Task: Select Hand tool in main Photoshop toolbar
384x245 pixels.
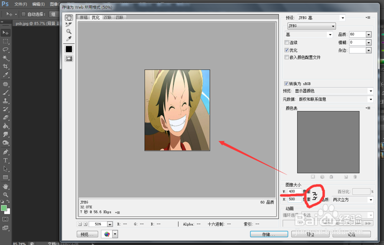Action: [x=5, y=187]
